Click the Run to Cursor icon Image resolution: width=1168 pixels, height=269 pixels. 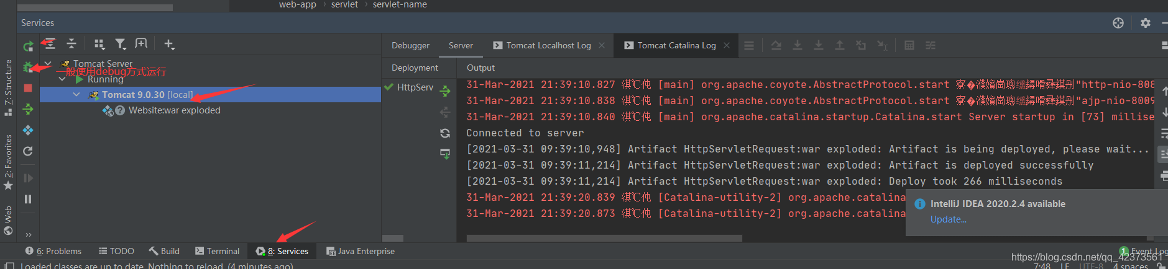(x=882, y=45)
